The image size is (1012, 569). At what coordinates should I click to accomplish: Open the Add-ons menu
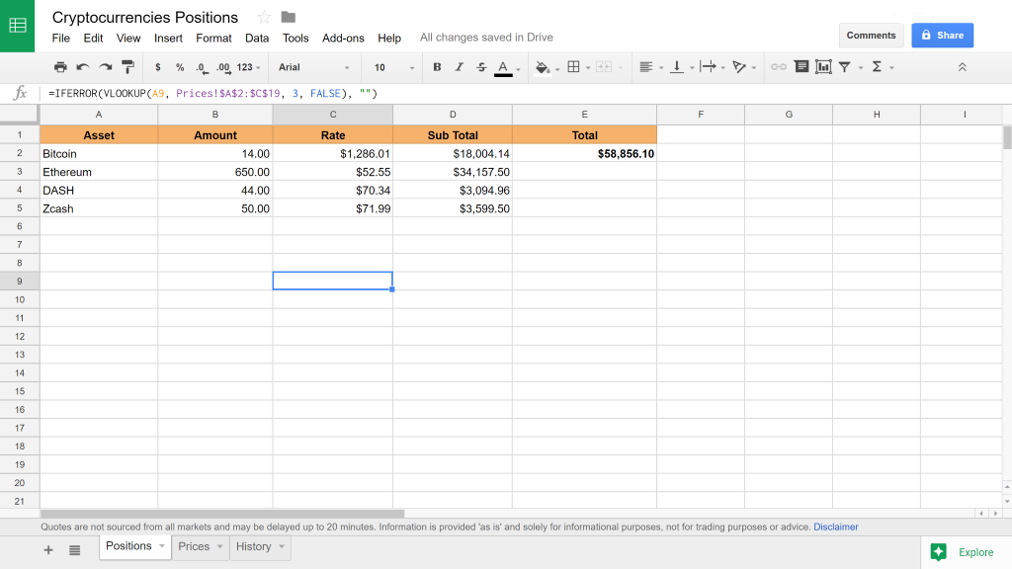[x=343, y=39]
